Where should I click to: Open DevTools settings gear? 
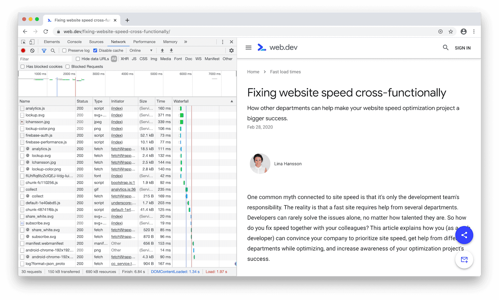coord(231,50)
